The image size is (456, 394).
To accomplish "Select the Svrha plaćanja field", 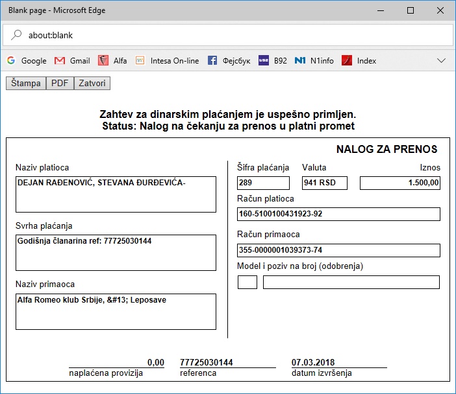I will 116,253.
